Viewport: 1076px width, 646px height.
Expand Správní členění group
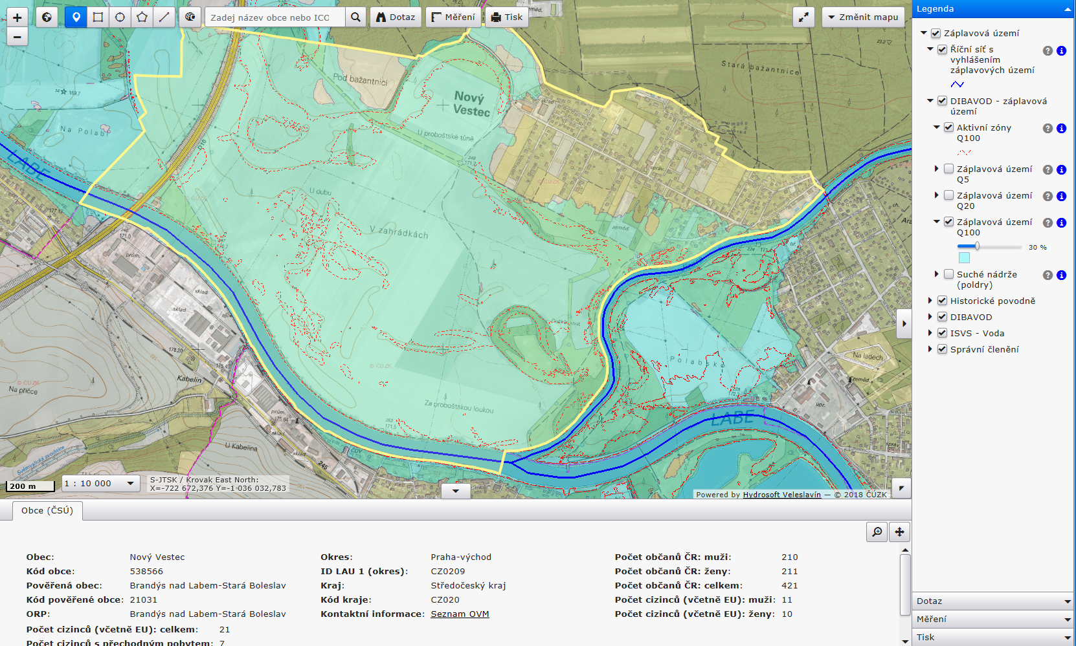pyautogui.click(x=930, y=349)
